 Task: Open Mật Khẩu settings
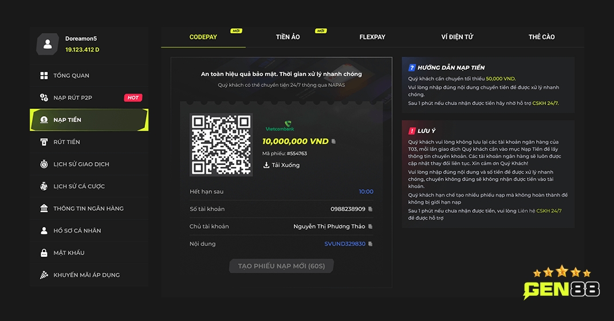[x=89, y=253]
